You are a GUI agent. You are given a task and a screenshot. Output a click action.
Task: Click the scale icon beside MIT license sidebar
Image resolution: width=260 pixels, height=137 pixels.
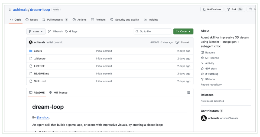(202, 58)
